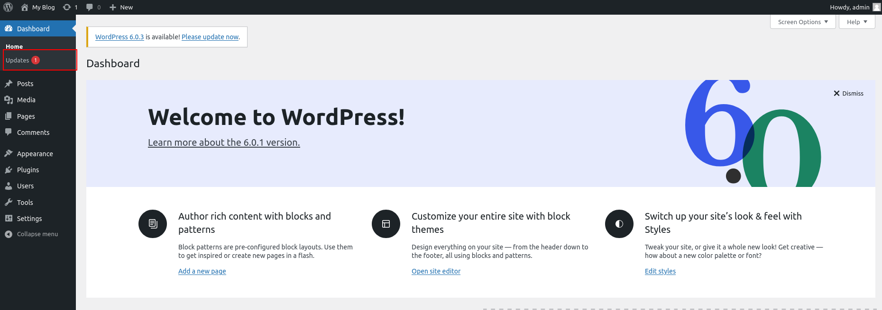
Task: Dismiss the welcome panel
Action: pyautogui.click(x=849, y=93)
